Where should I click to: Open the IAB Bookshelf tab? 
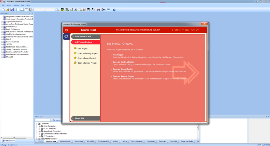8,141
